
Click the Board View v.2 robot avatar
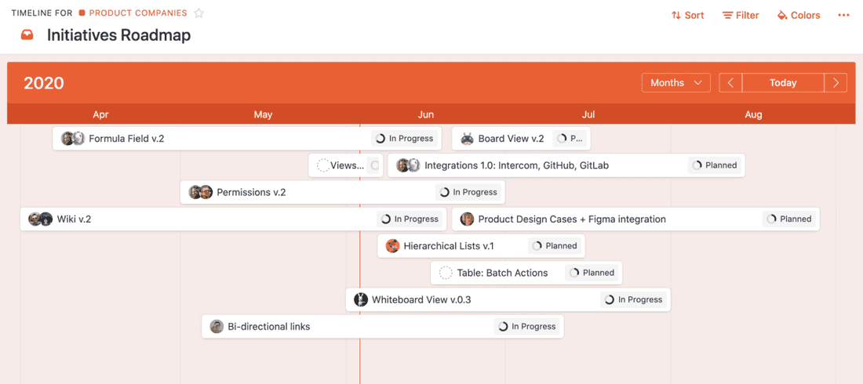click(x=467, y=139)
